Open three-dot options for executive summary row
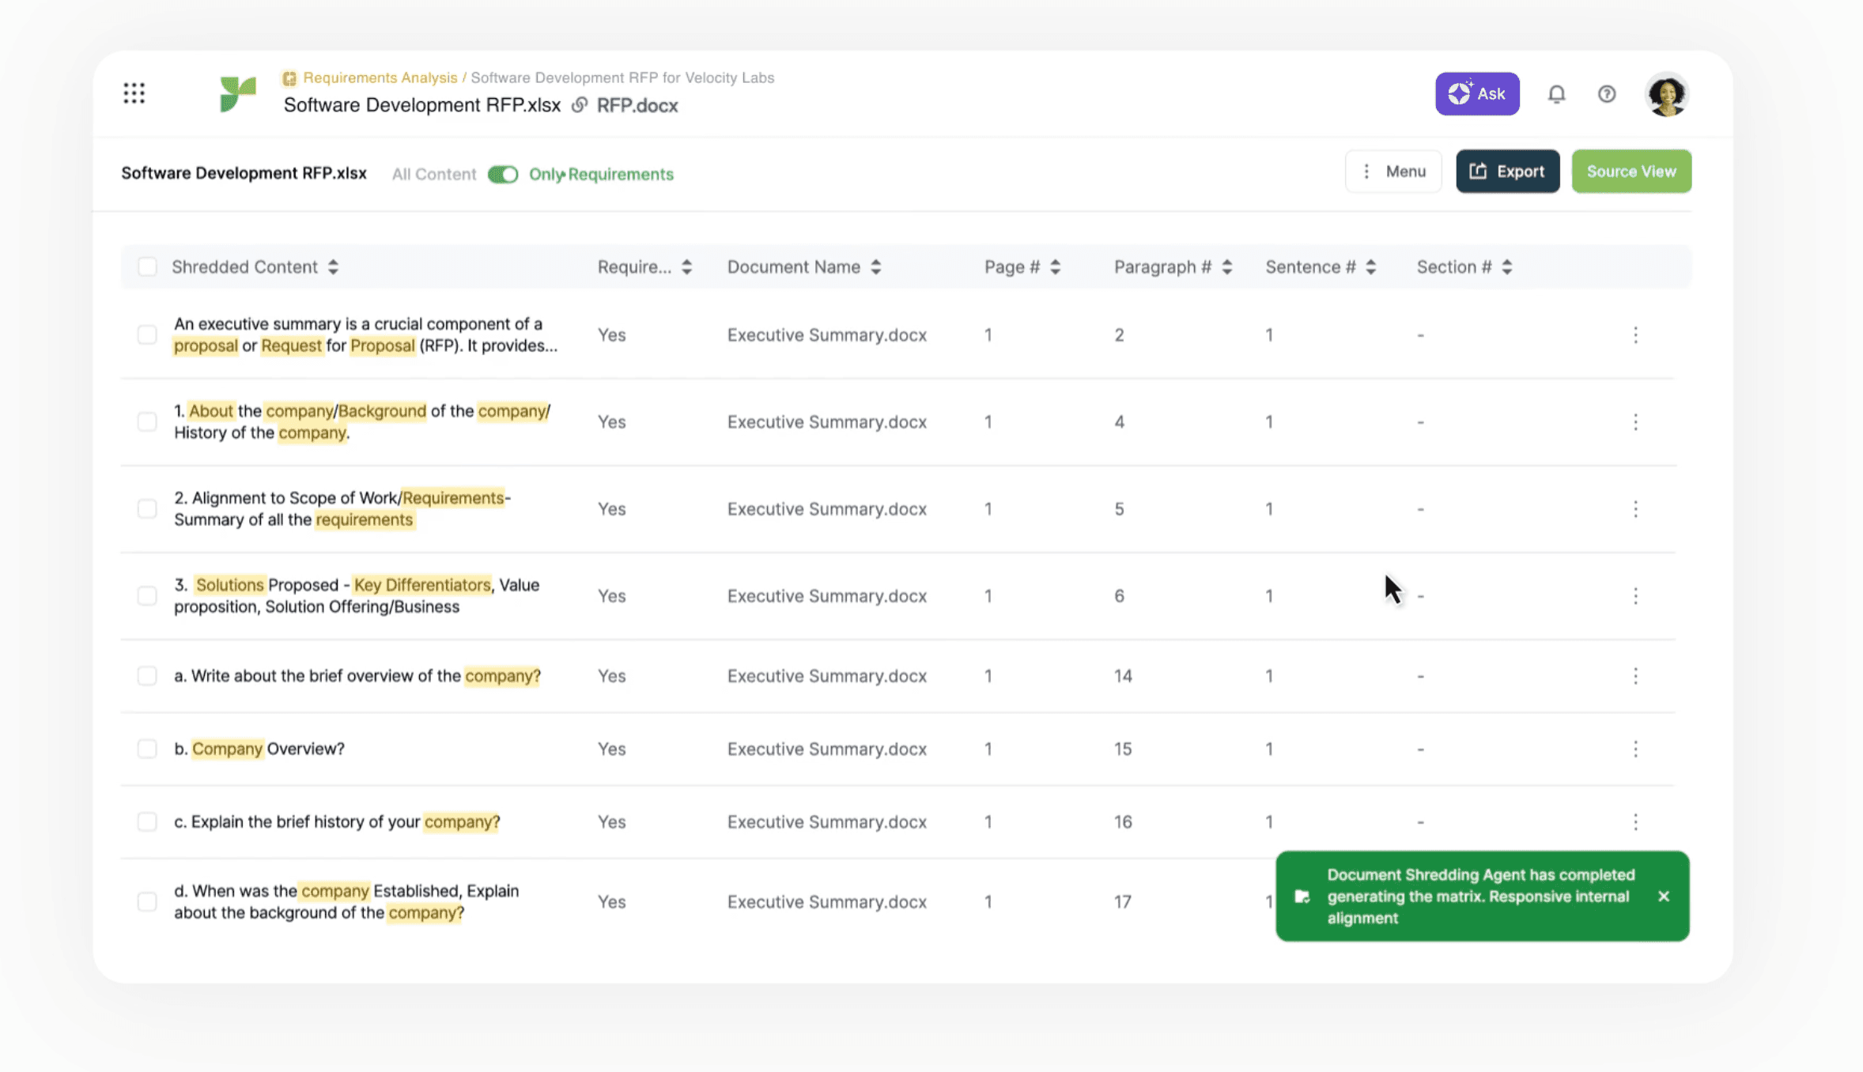The height and width of the screenshot is (1072, 1863). (1634, 335)
